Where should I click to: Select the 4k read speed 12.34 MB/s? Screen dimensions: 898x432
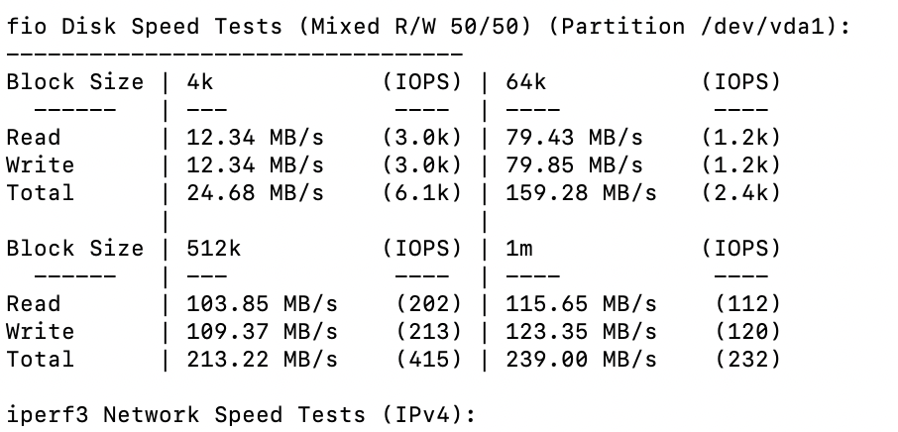click(x=256, y=138)
